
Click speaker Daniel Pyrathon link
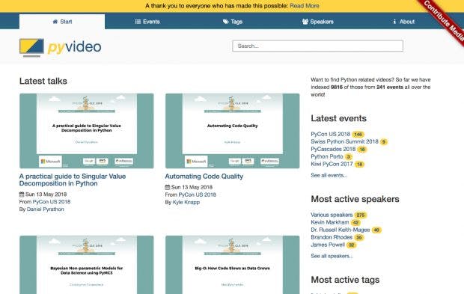pos(45,209)
